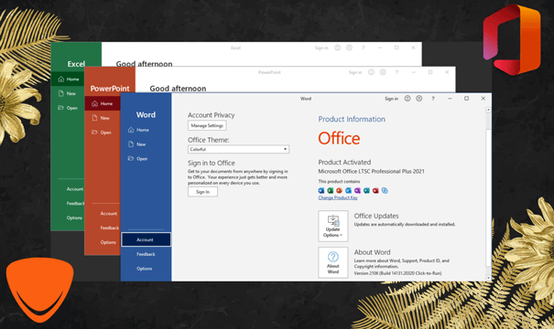Close the Word window

(483, 99)
